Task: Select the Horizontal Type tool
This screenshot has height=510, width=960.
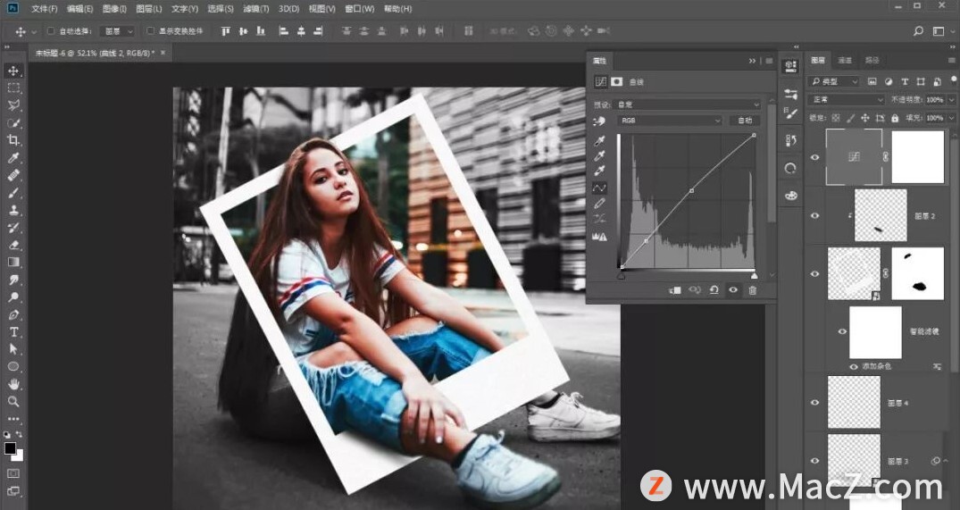Action: click(x=13, y=332)
